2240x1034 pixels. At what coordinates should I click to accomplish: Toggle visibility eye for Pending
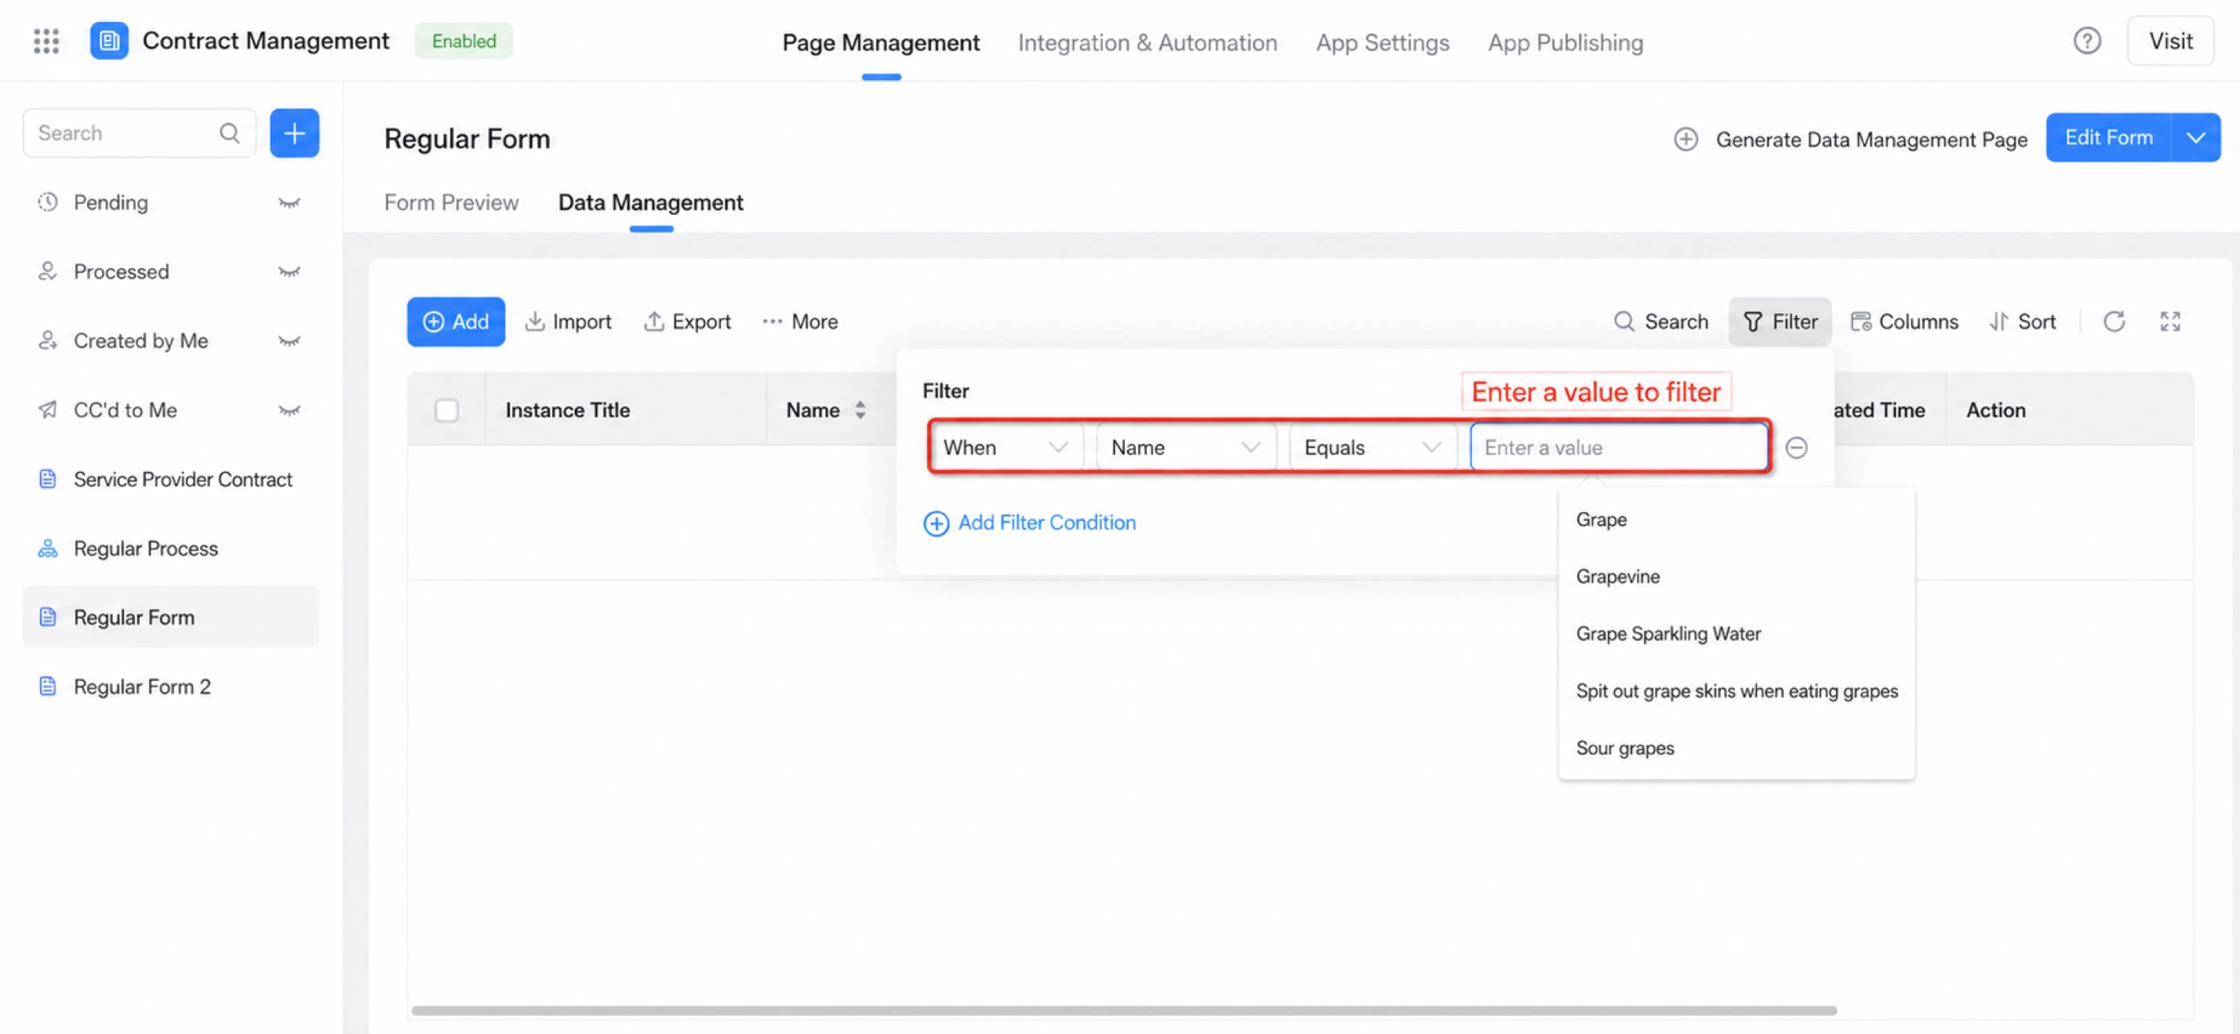[x=289, y=202]
